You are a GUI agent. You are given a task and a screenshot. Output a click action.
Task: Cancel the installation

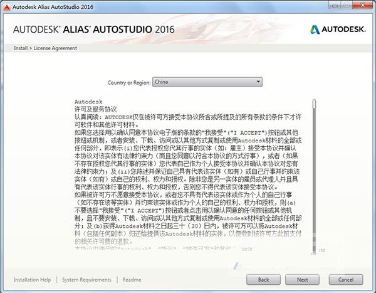tap(346, 280)
